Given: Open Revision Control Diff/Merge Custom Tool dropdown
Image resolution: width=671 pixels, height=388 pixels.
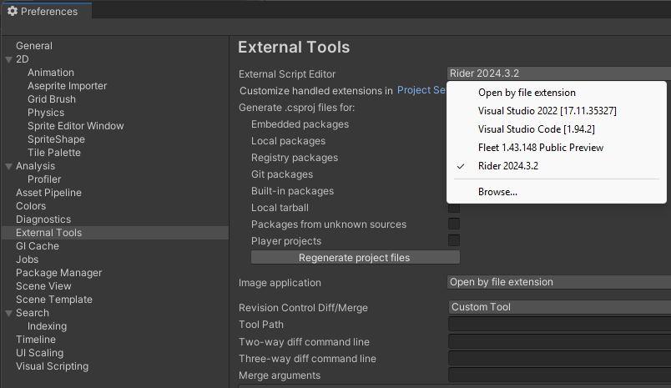Looking at the screenshot, I should click(560, 307).
